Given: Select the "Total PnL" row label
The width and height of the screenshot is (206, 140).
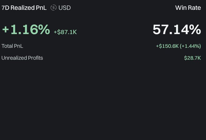Looking at the screenshot, I should click(12, 46).
